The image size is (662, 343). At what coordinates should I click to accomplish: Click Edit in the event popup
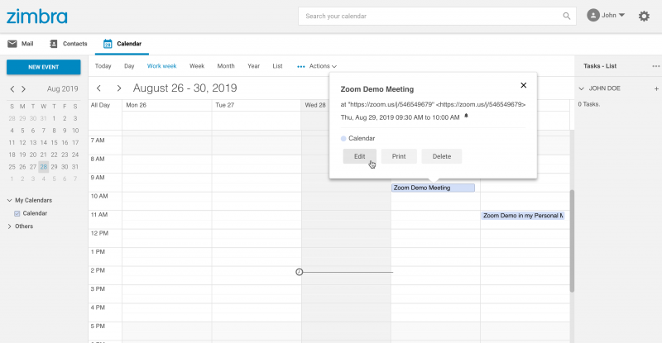[360, 156]
